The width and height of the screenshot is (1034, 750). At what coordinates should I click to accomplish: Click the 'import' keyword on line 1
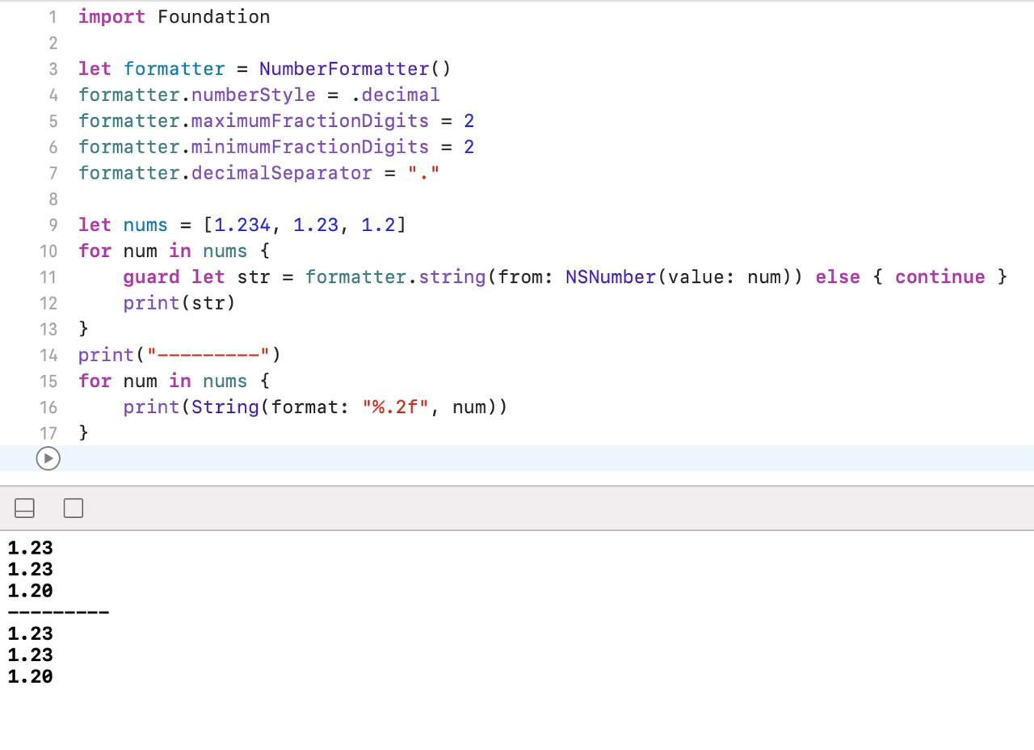pyautogui.click(x=111, y=17)
